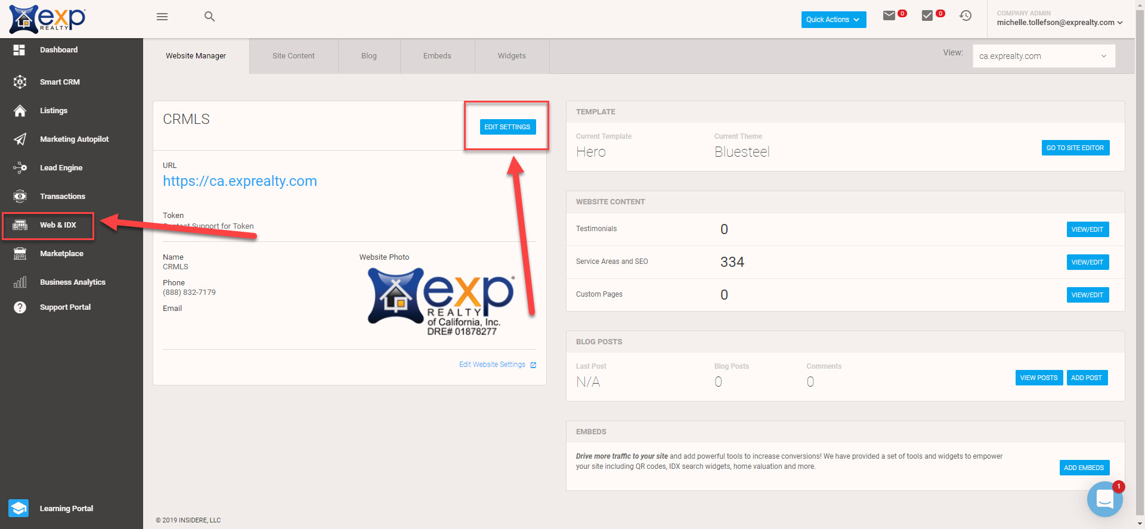Click the eXp Realty logo
1145x529 pixels.
click(x=47, y=19)
